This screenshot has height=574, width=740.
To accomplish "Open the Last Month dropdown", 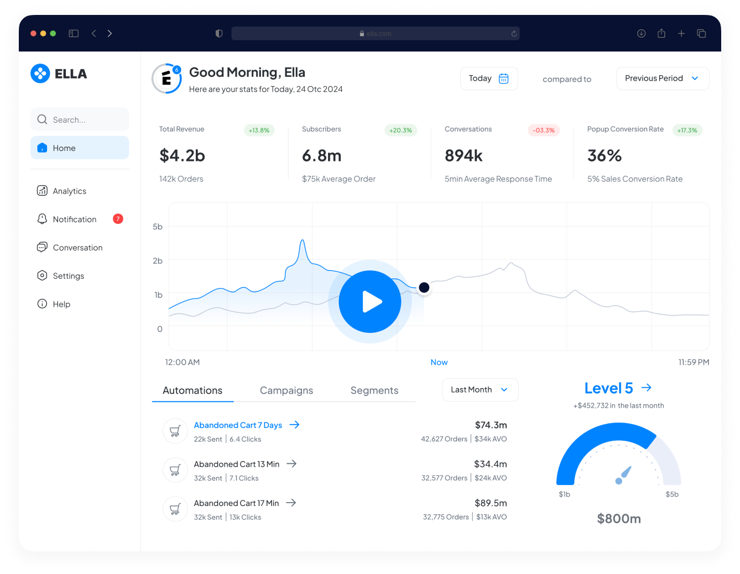I will [480, 390].
